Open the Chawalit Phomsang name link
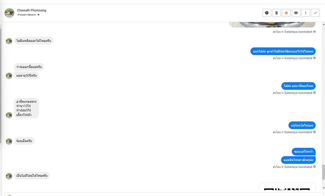 click(x=32, y=10)
